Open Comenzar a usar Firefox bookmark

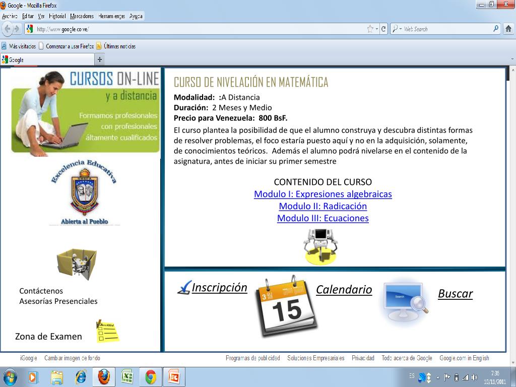67,46
